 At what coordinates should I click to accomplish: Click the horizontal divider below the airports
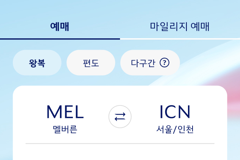(120, 144)
